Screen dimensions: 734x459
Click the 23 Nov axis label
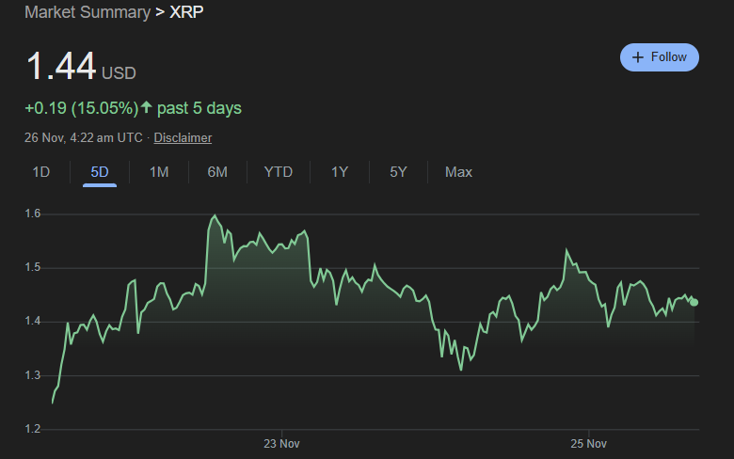[281, 444]
